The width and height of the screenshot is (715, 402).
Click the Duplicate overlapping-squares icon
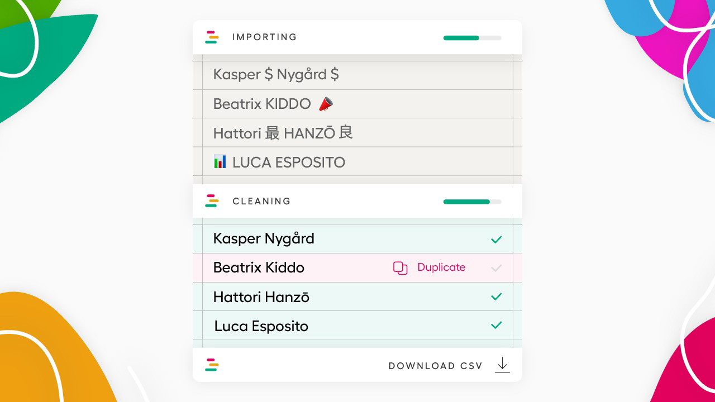[x=400, y=268]
